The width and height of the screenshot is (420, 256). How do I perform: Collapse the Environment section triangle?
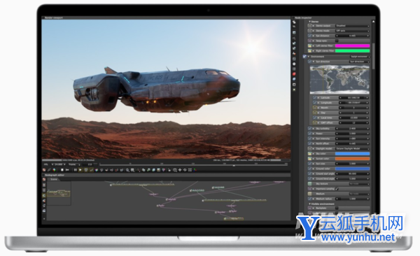point(308,57)
